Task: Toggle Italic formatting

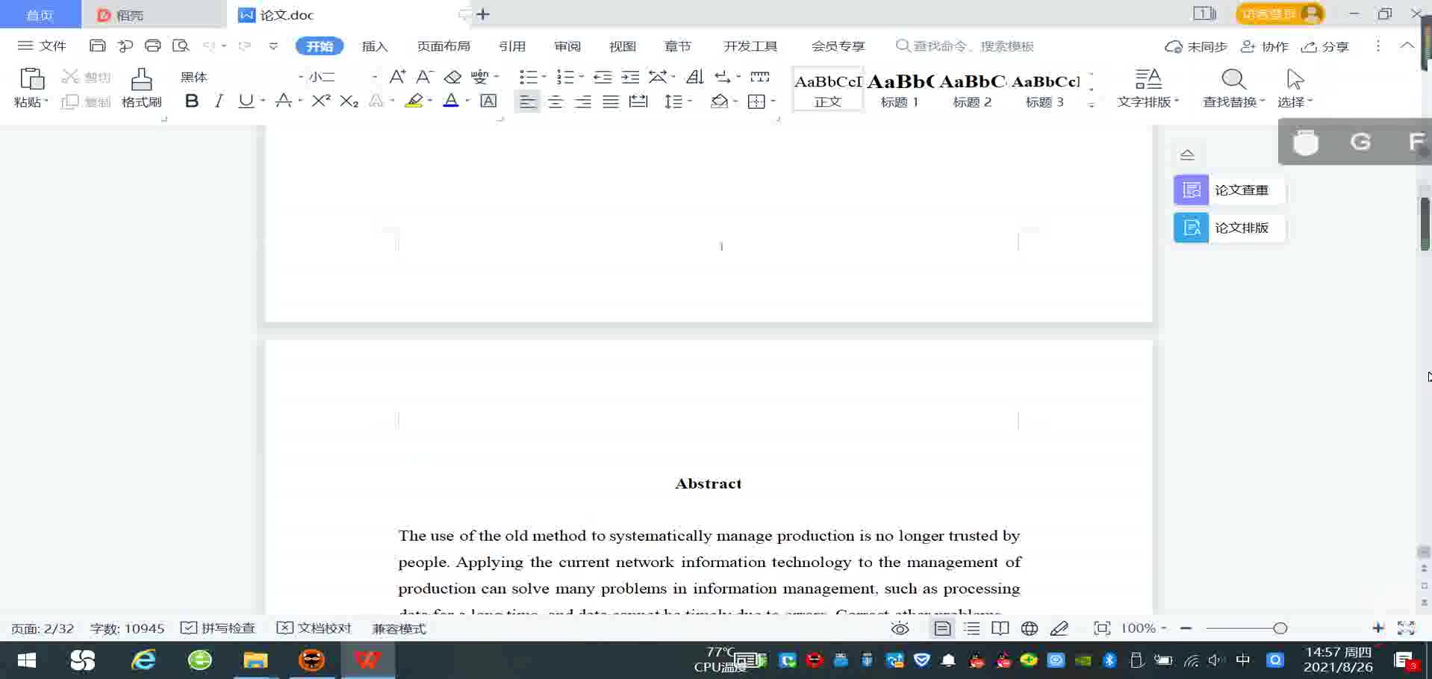Action: point(219,101)
